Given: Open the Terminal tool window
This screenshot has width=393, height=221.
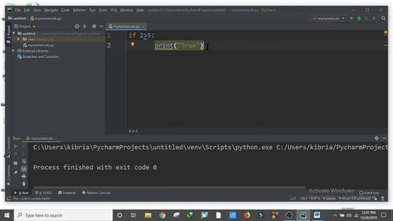Looking at the screenshot, I should 67,193.
